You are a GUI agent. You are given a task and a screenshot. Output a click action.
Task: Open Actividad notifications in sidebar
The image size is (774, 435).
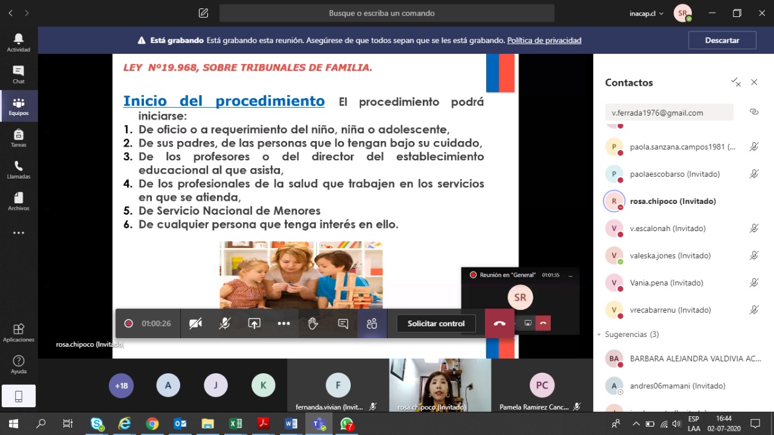pyautogui.click(x=19, y=42)
